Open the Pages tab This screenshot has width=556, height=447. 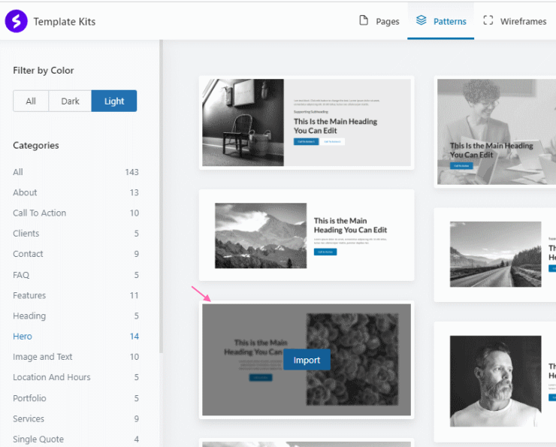tap(379, 21)
